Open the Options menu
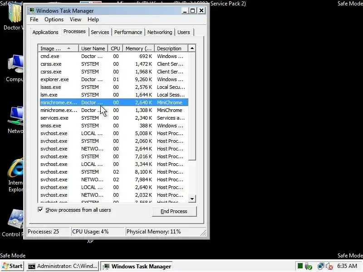363x272 pixels. click(54, 19)
